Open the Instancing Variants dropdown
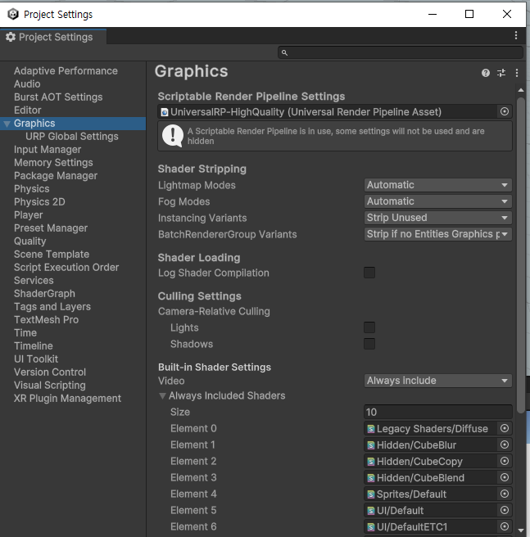This screenshot has width=530, height=537. click(437, 218)
